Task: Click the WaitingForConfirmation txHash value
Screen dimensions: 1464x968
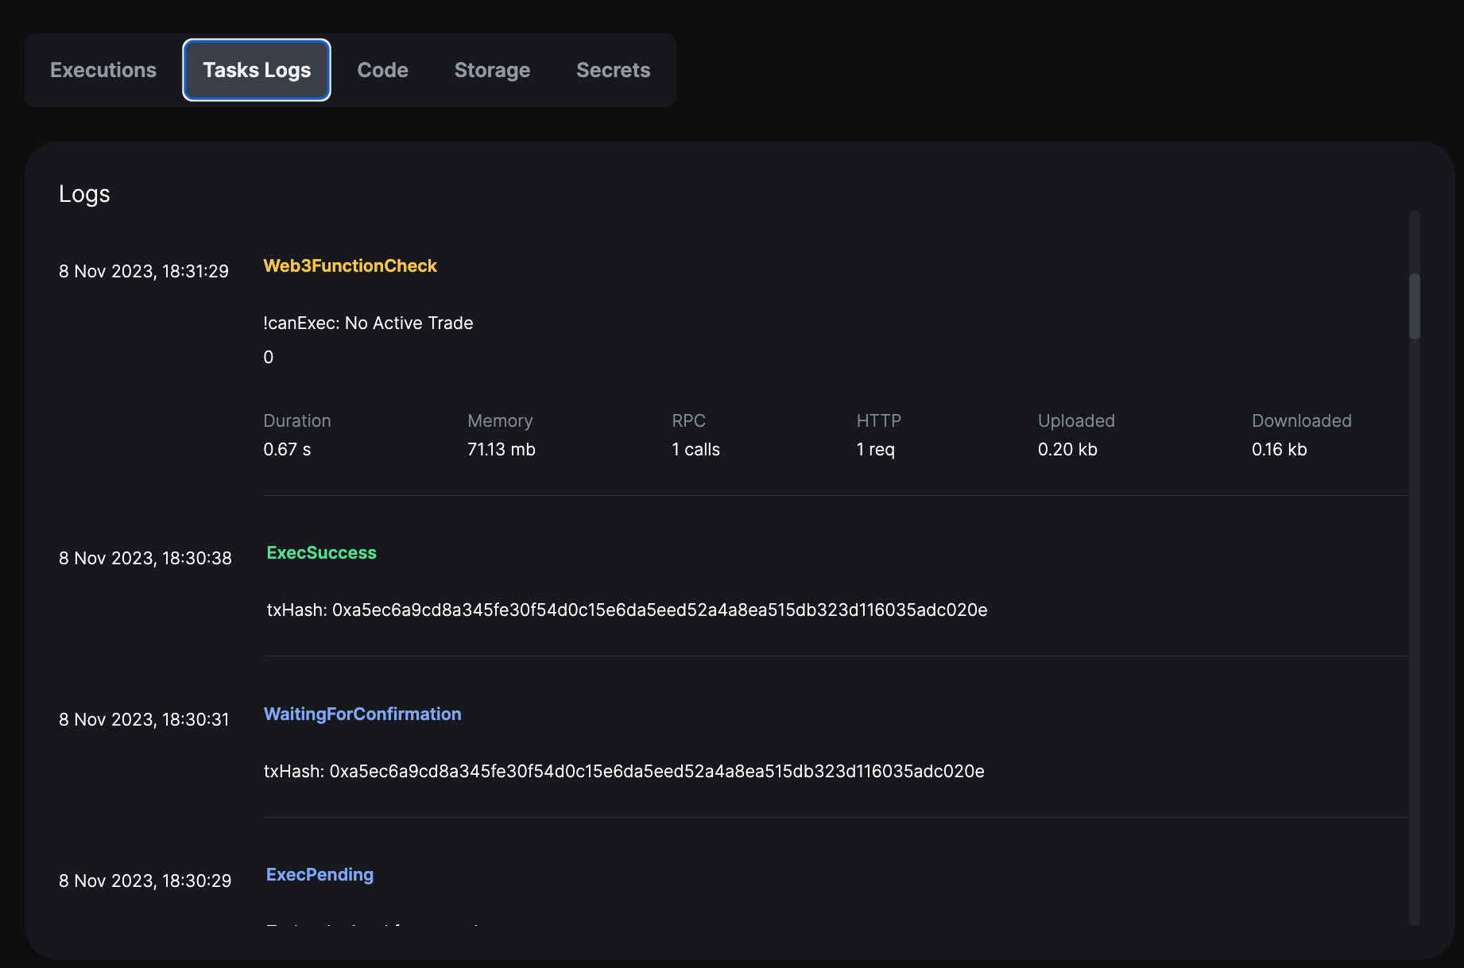Action: click(x=656, y=771)
